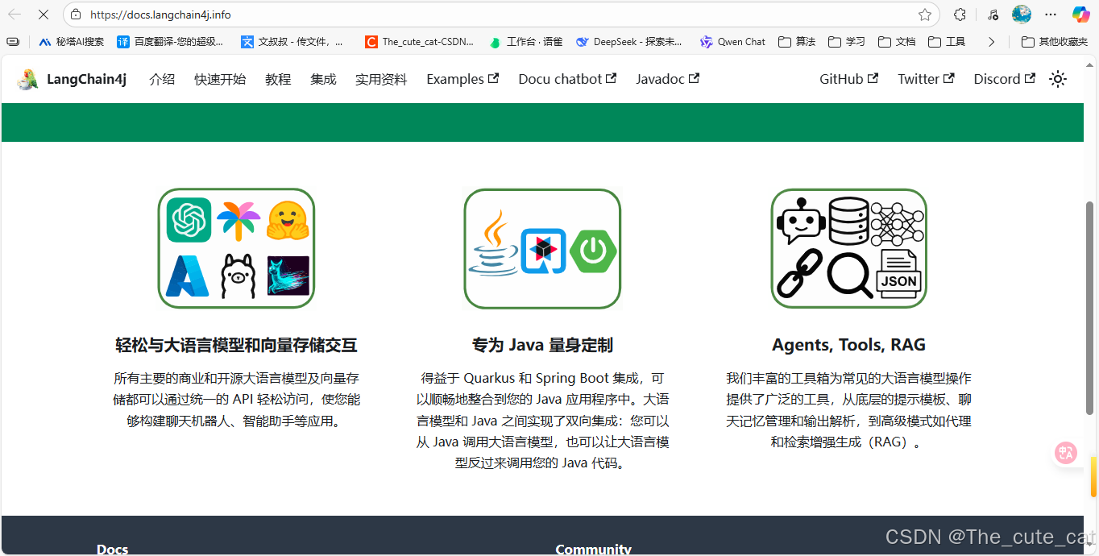The height and width of the screenshot is (556, 1099).
Task: Open the 快速开始 nav item
Action: coord(220,79)
